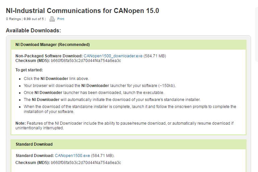
Task: Download CANopen1500_downloader.exe
Action: tap(113, 56)
